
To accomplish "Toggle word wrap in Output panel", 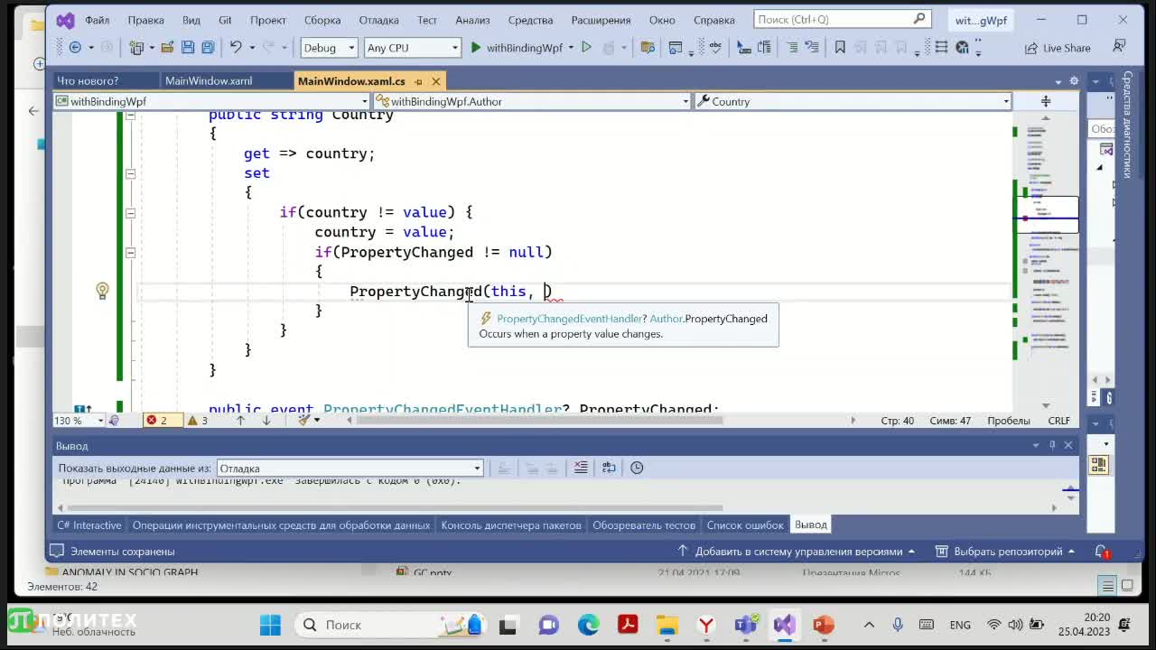I will pyautogui.click(x=609, y=468).
